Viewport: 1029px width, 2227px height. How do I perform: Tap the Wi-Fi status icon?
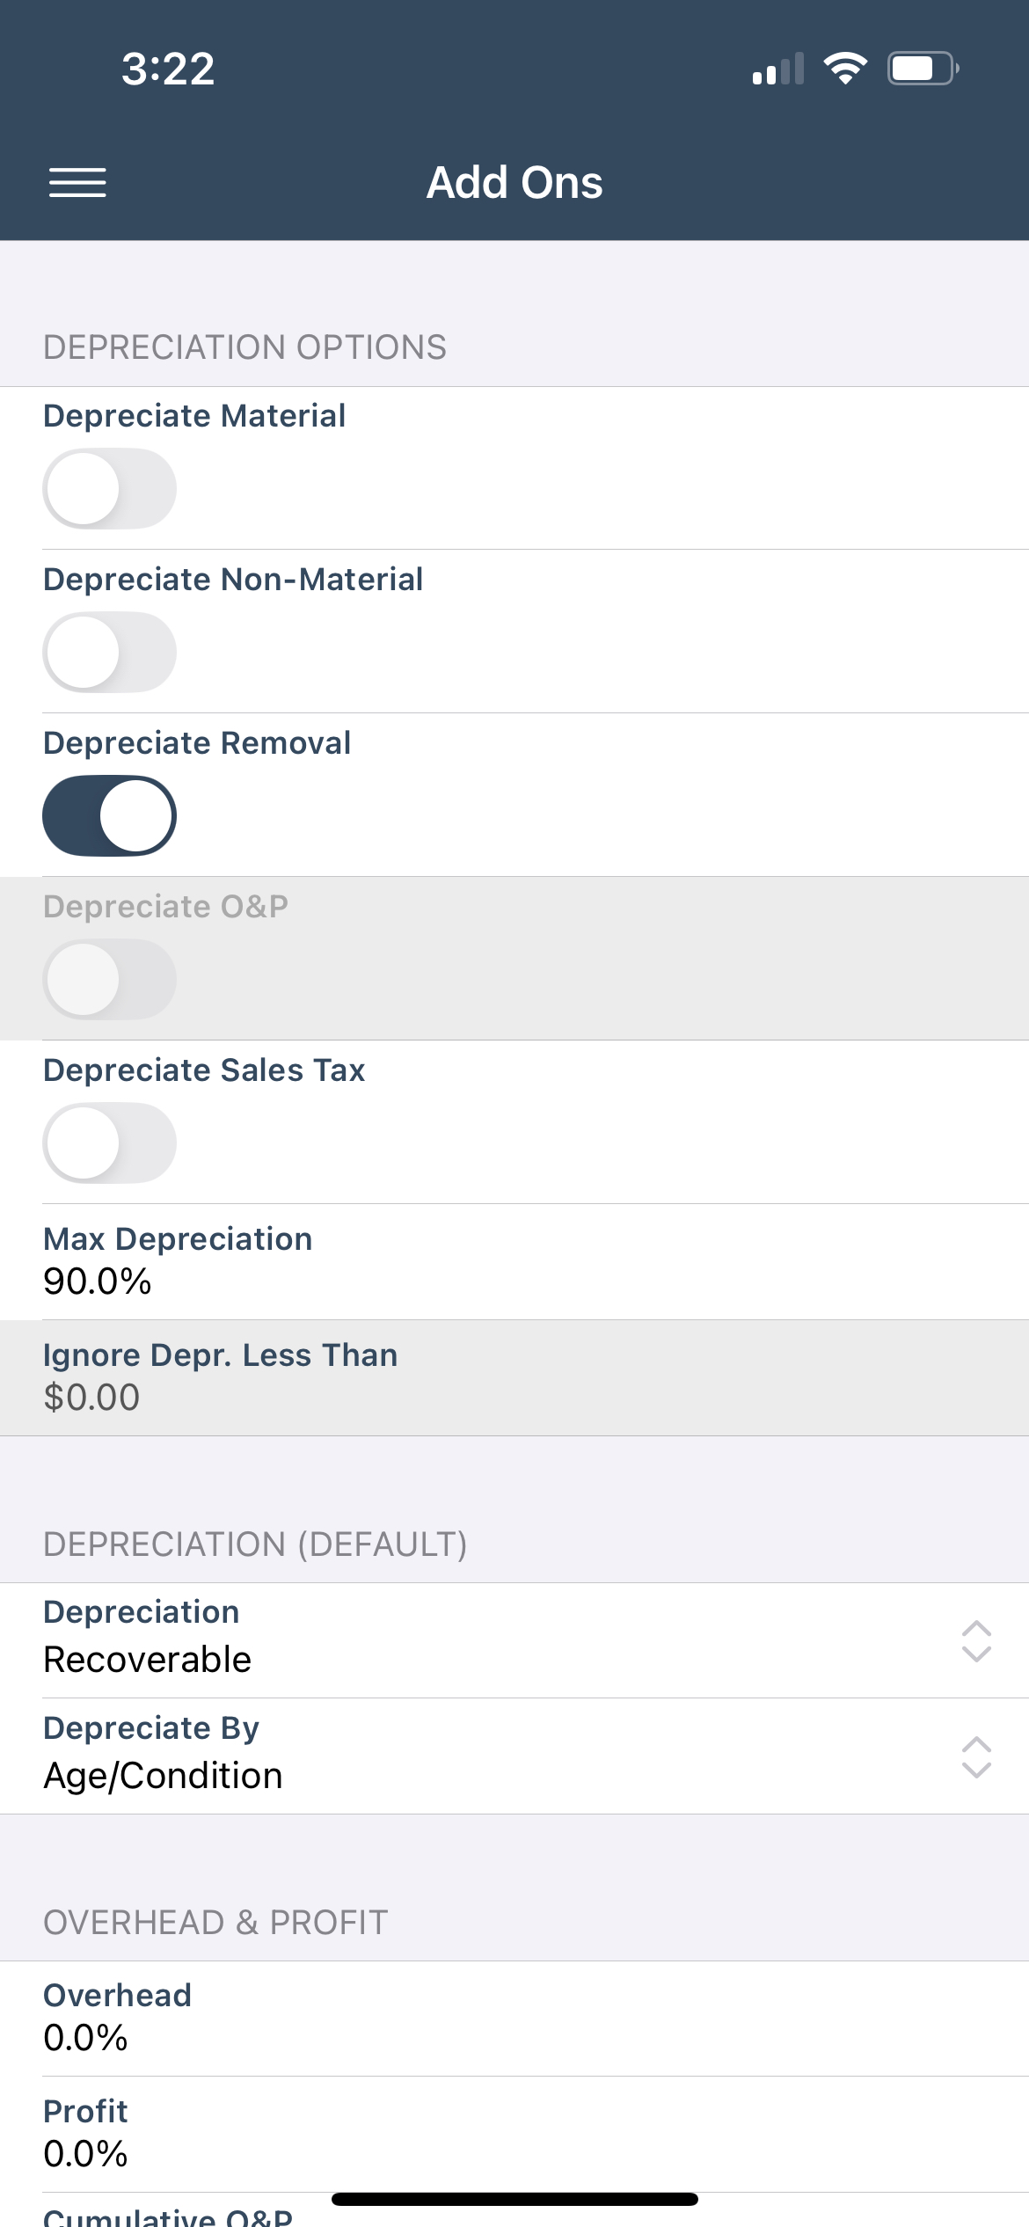845,69
